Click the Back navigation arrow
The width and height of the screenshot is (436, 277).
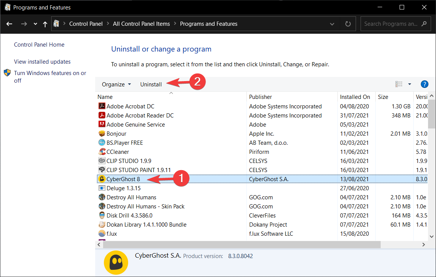click(x=9, y=24)
